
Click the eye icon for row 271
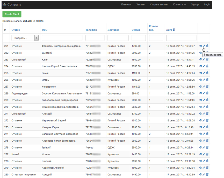[x=201, y=114]
